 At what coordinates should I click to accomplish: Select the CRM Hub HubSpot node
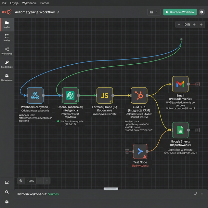pos(139,95)
